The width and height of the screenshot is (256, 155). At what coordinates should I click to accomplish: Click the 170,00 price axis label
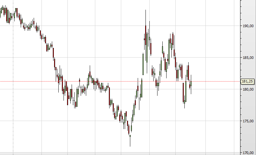point(248,153)
